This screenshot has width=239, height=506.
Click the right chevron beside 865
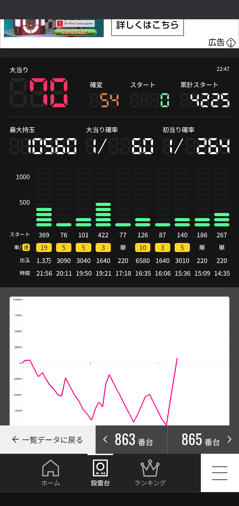pos(229,439)
